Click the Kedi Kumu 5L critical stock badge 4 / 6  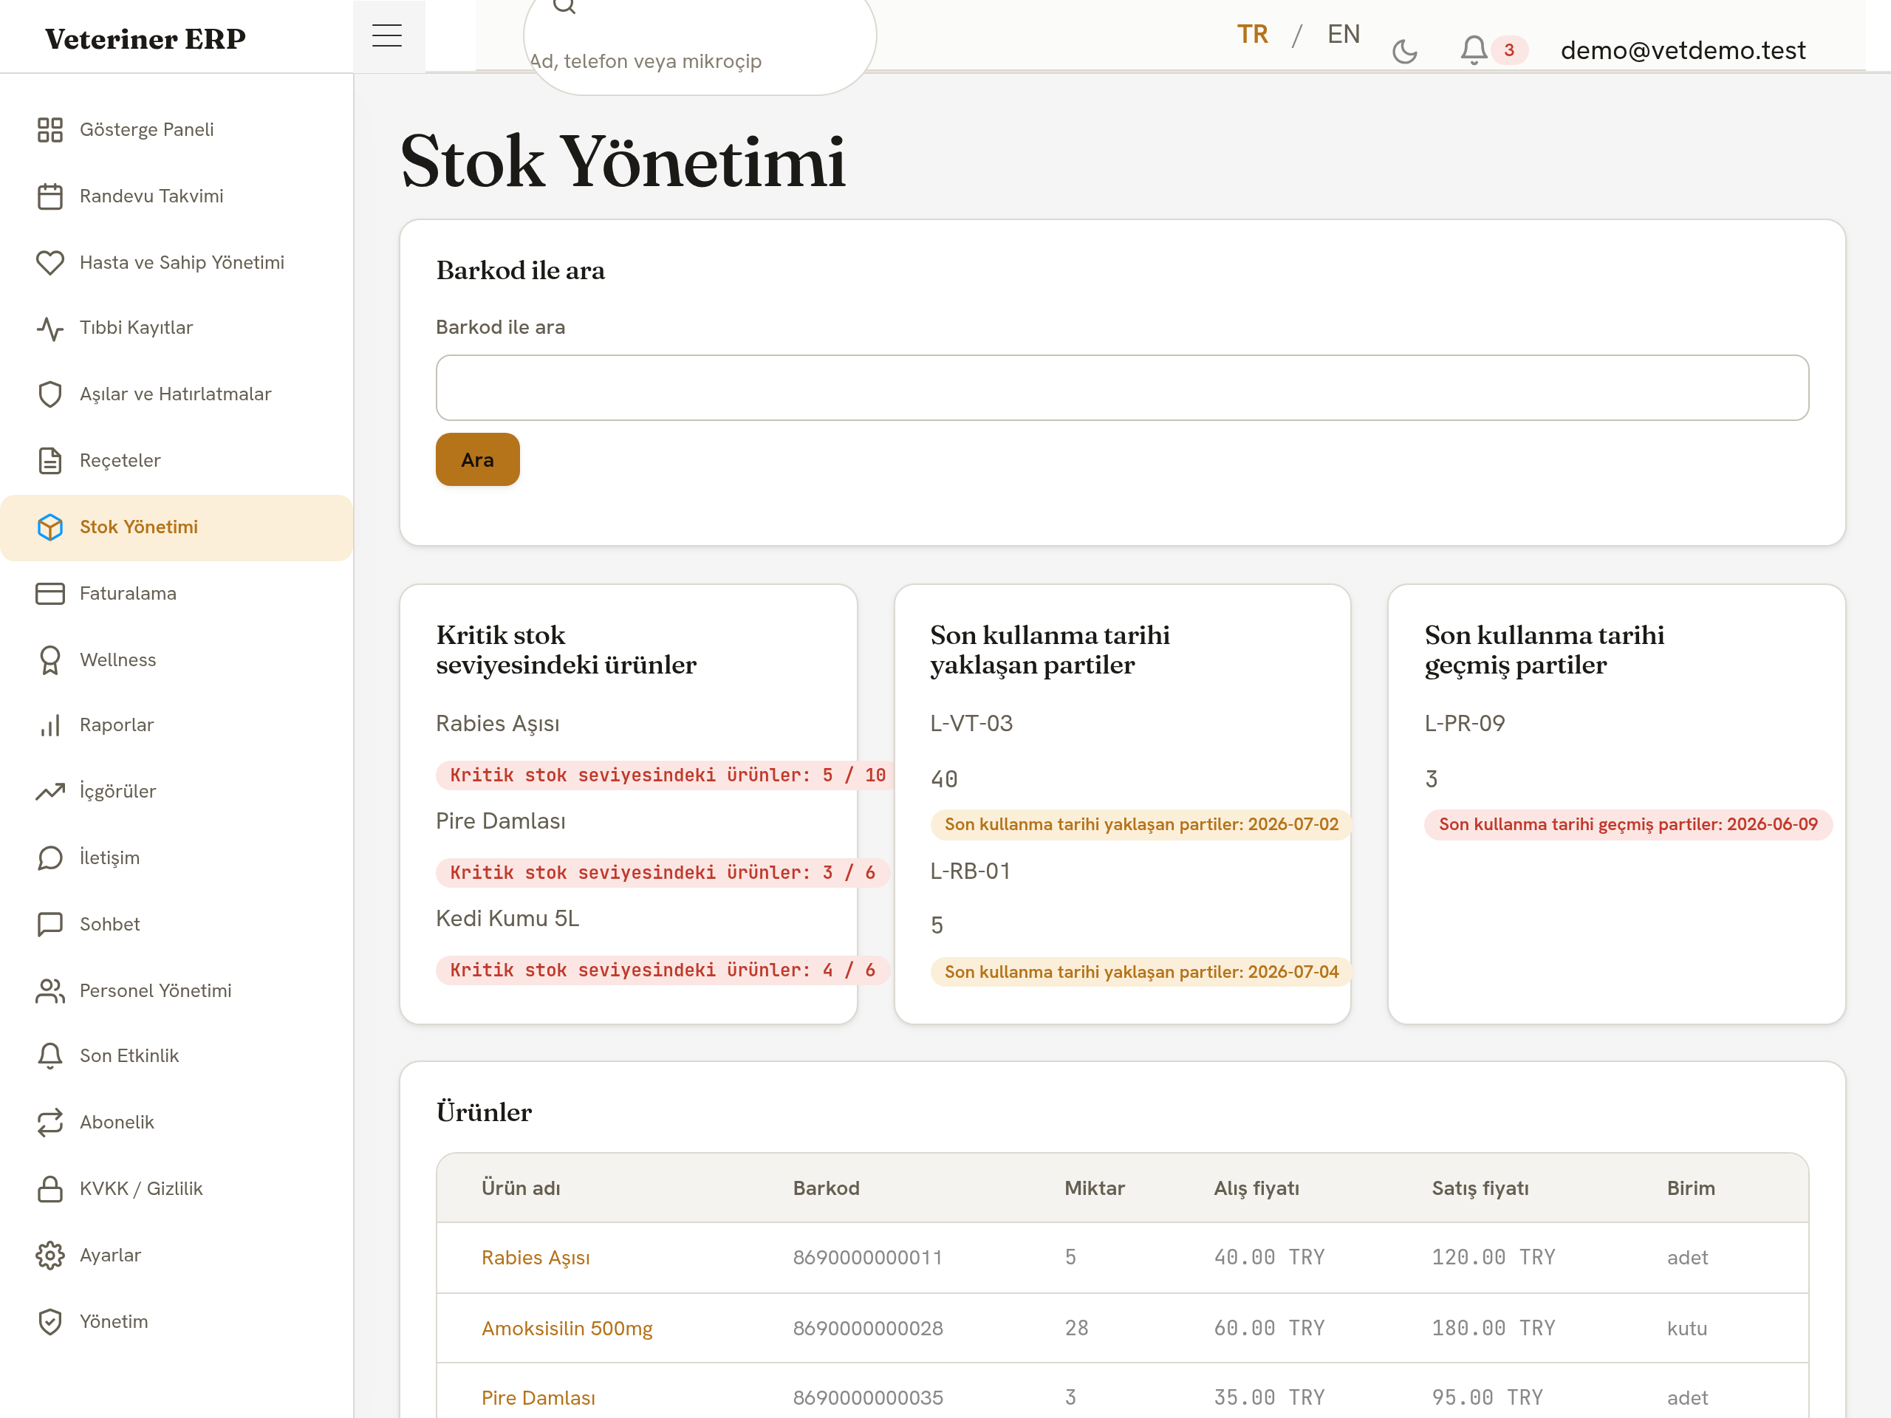(x=663, y=970)
